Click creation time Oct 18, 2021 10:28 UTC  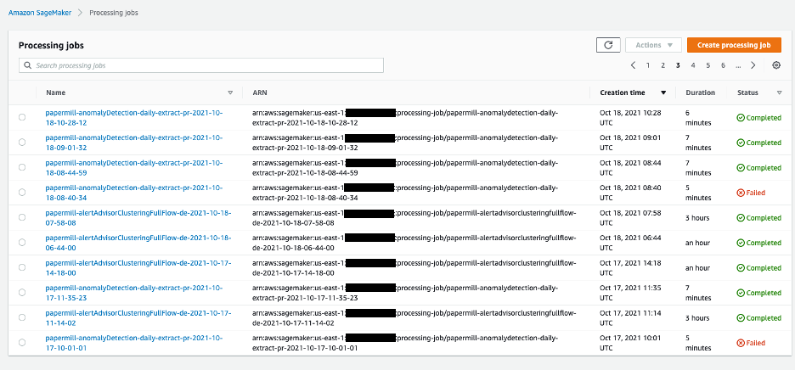tap(630, 118)
